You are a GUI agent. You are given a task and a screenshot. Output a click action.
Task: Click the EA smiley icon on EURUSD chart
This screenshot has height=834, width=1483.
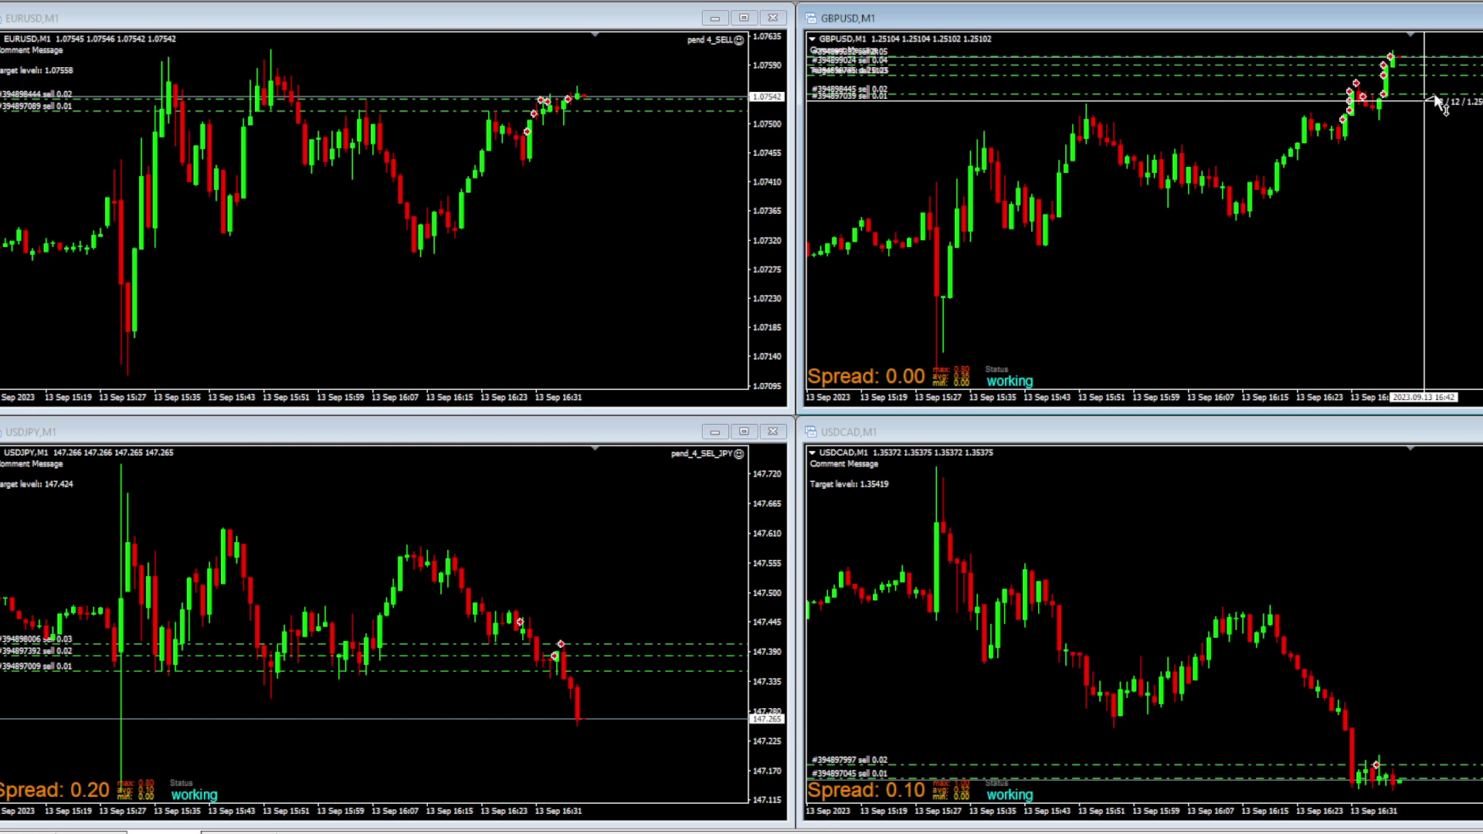739,40
